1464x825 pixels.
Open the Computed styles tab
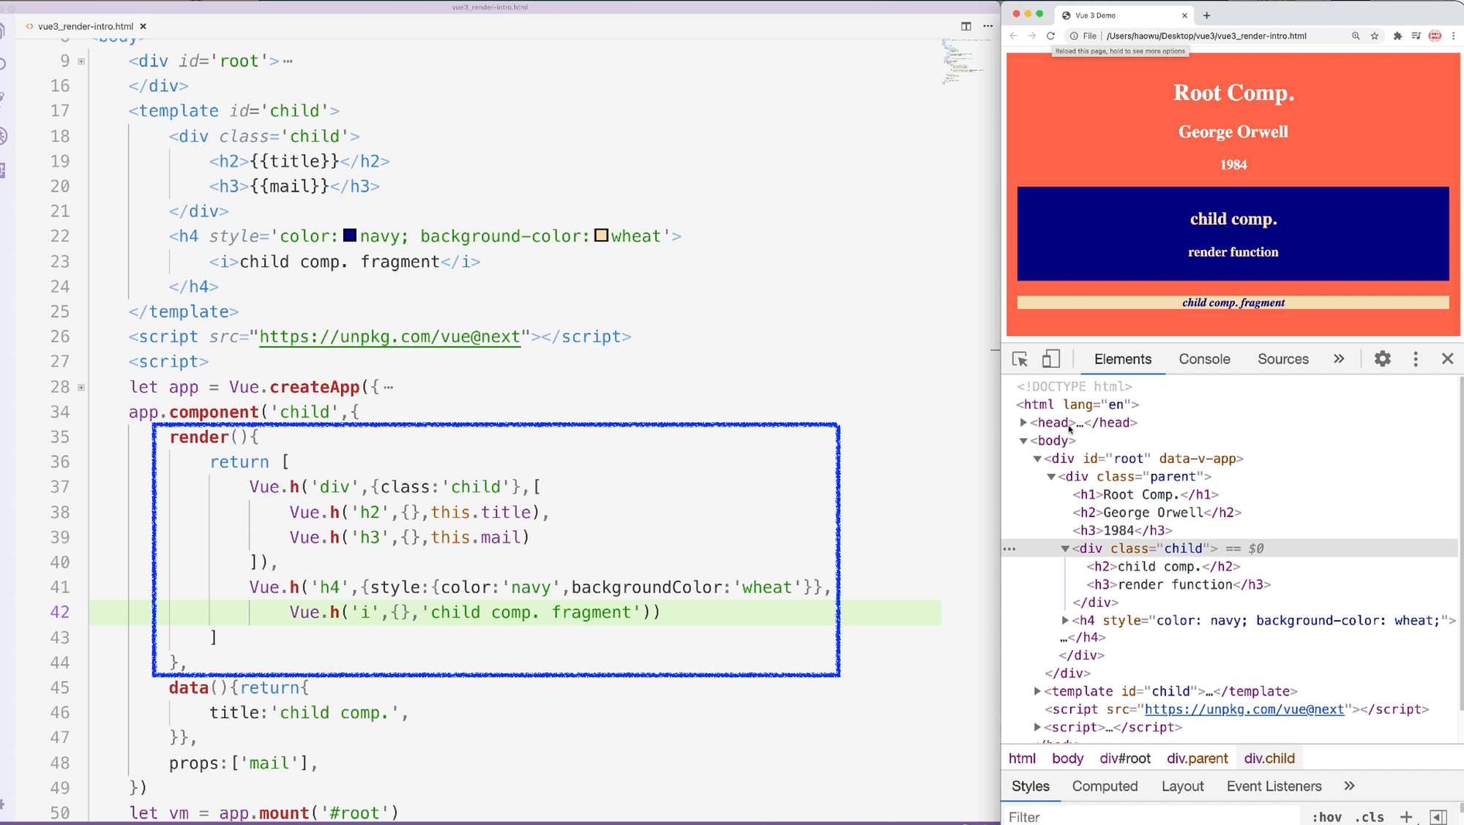coord(1105,786)
